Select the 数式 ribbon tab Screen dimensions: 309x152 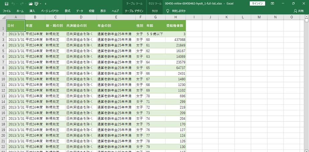68,11
